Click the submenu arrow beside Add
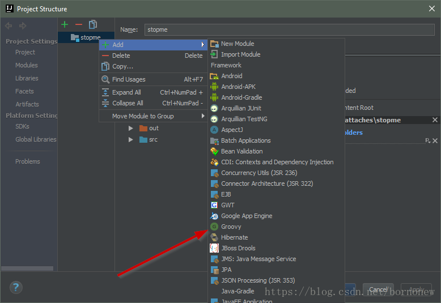 pyautogui.click(x=203, y=45)
